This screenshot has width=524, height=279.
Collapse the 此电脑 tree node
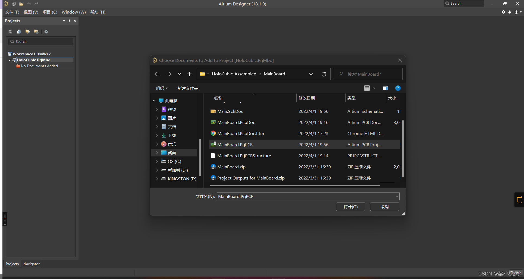pyautogui.click(x=154, y=101)
